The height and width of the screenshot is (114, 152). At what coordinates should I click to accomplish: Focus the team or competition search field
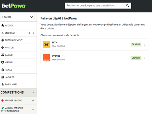click(x=98, y=6)
